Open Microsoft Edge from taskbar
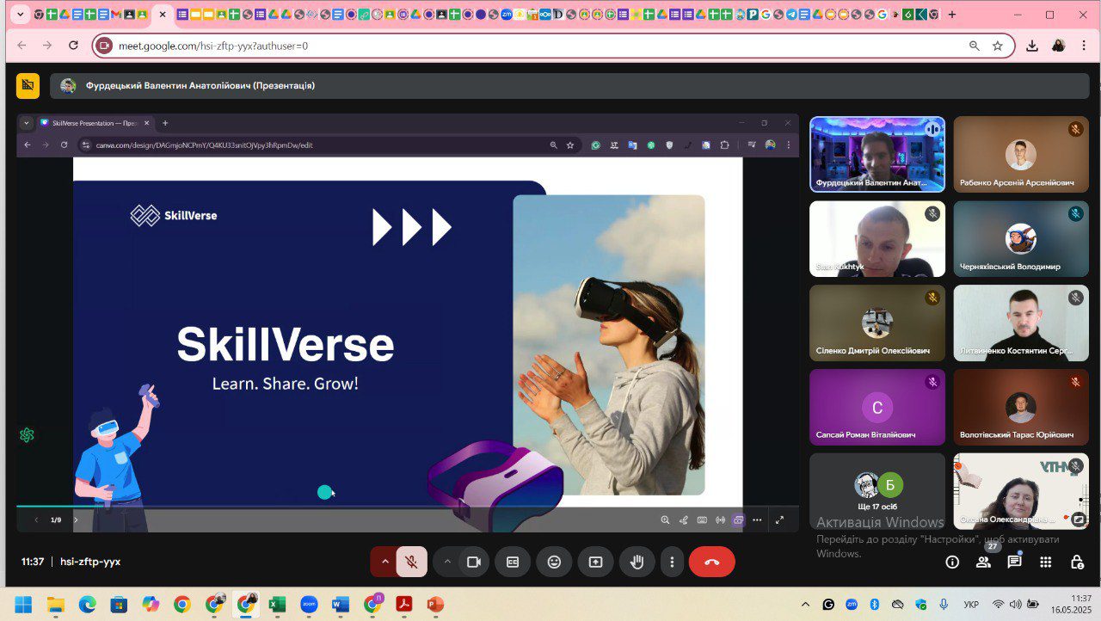This screenshot has width=1101, height=621. point(87,605)
